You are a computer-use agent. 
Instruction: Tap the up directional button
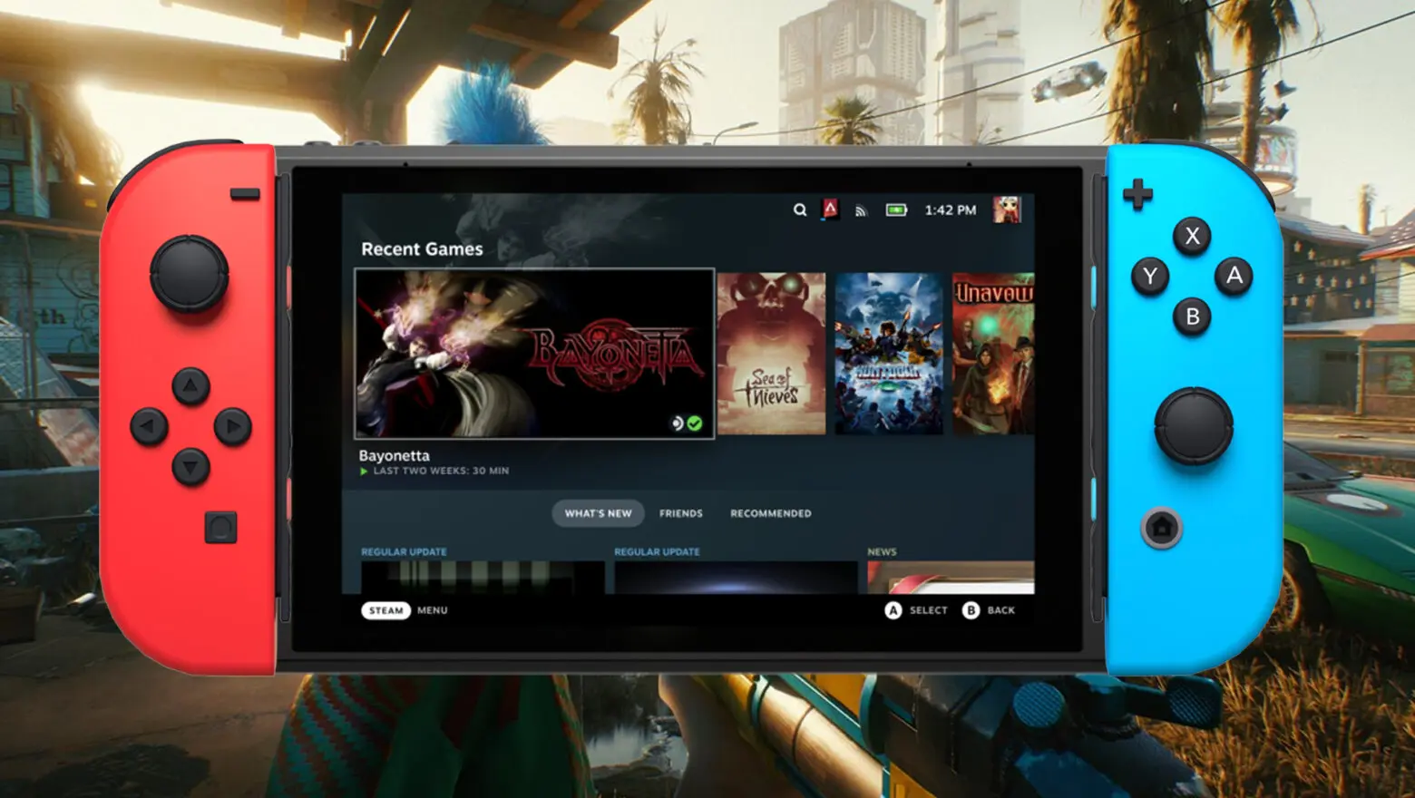pyautogui.click(x=190, y=385)
